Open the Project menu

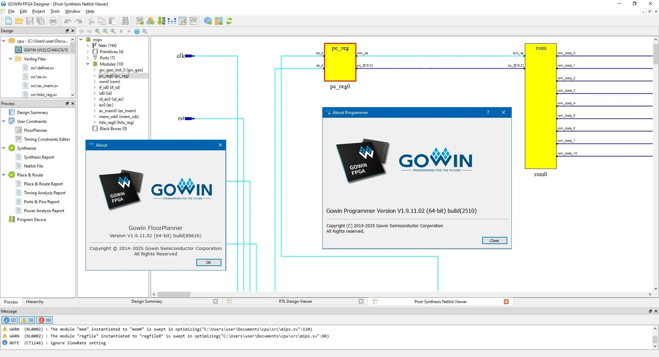[x=38, y=11]
